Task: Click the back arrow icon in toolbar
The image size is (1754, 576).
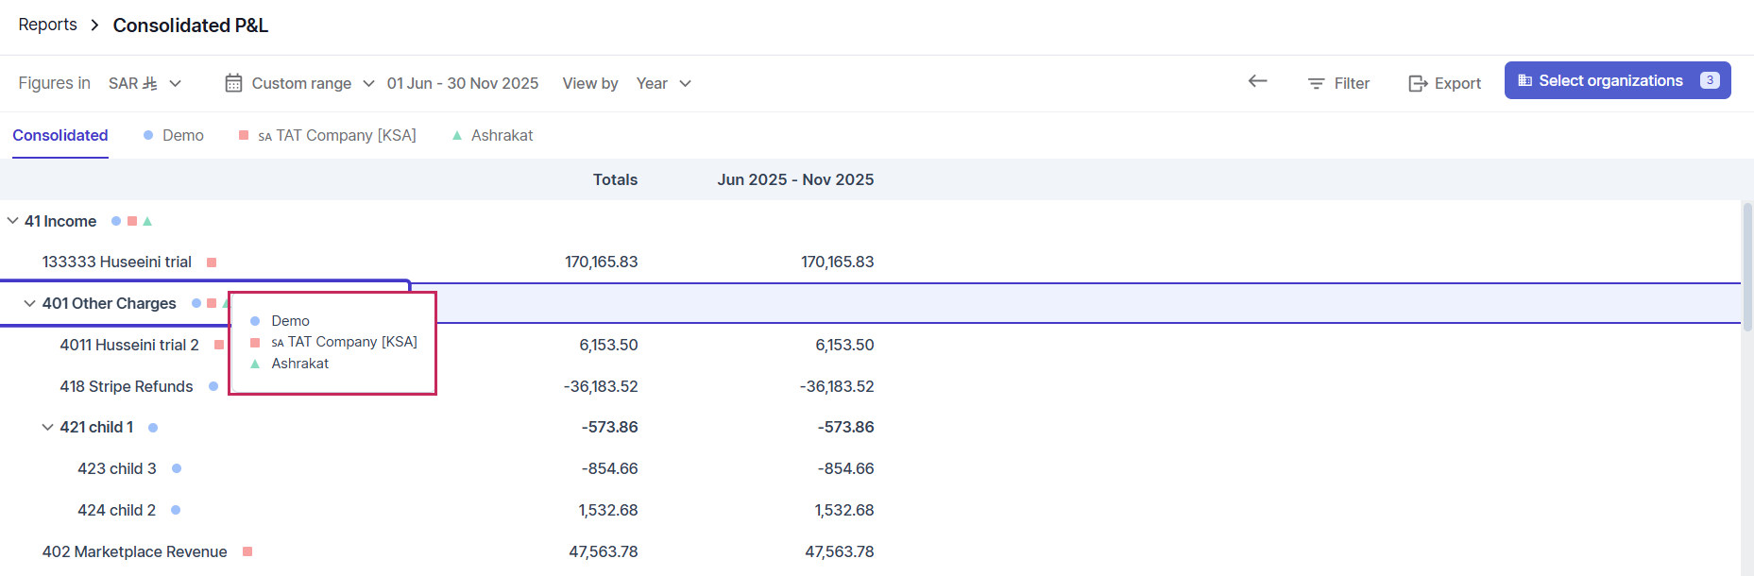Action: 1257,82
